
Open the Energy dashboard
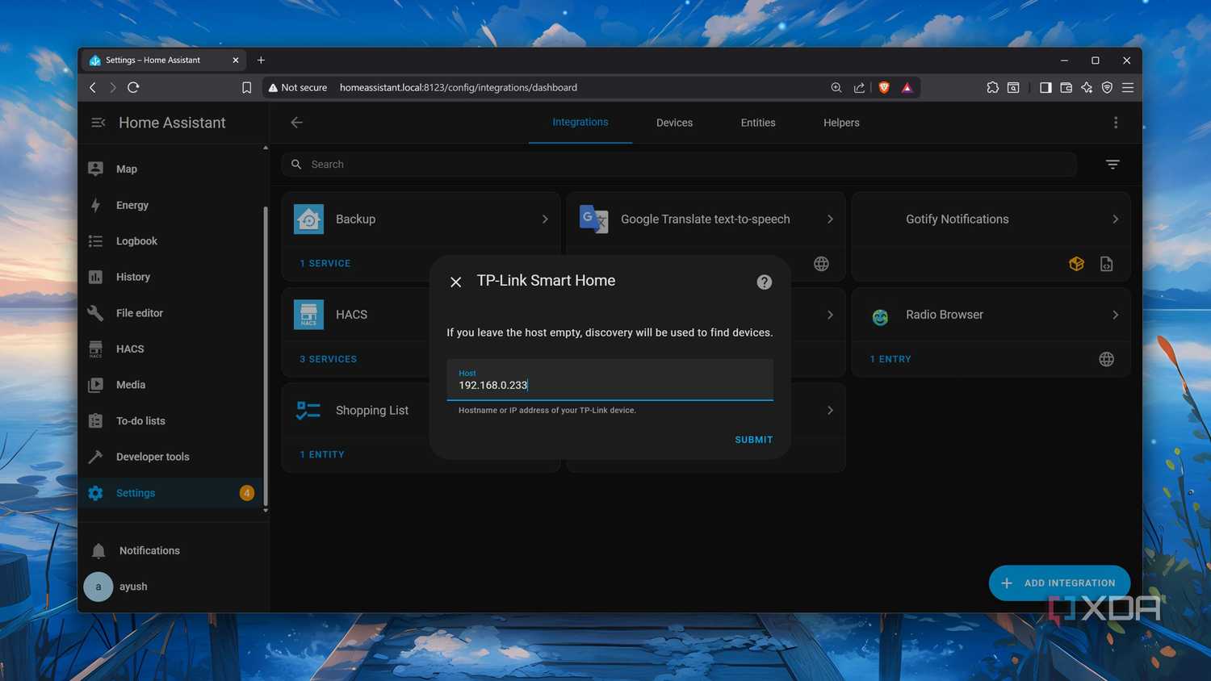click(173, 205)
